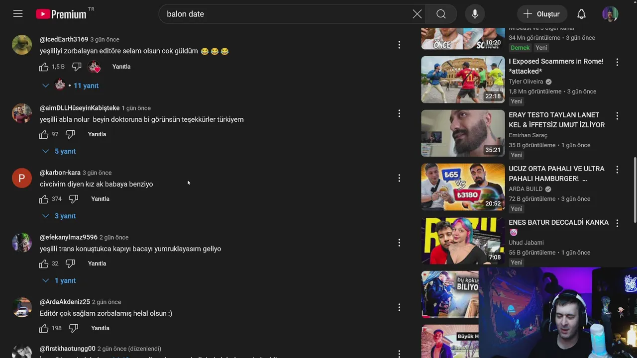Open the Oluştur create button

point(542,14)
